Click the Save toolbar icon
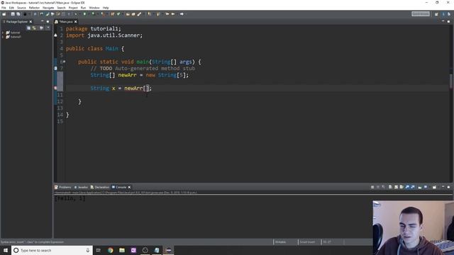Screen dimensions: 454x255 click(x=13, y=14)
